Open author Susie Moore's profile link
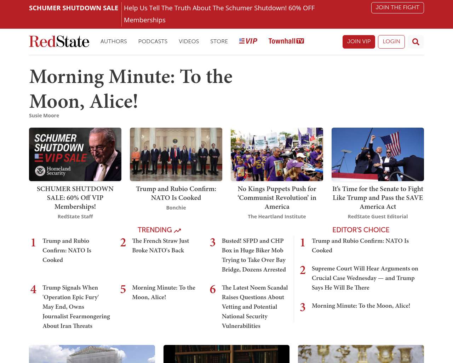 coord(44,116)
